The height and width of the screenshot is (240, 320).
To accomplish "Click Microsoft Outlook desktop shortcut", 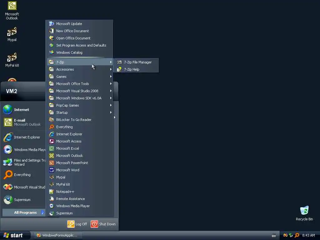I will pyautogui.click(x=12, y=11).
